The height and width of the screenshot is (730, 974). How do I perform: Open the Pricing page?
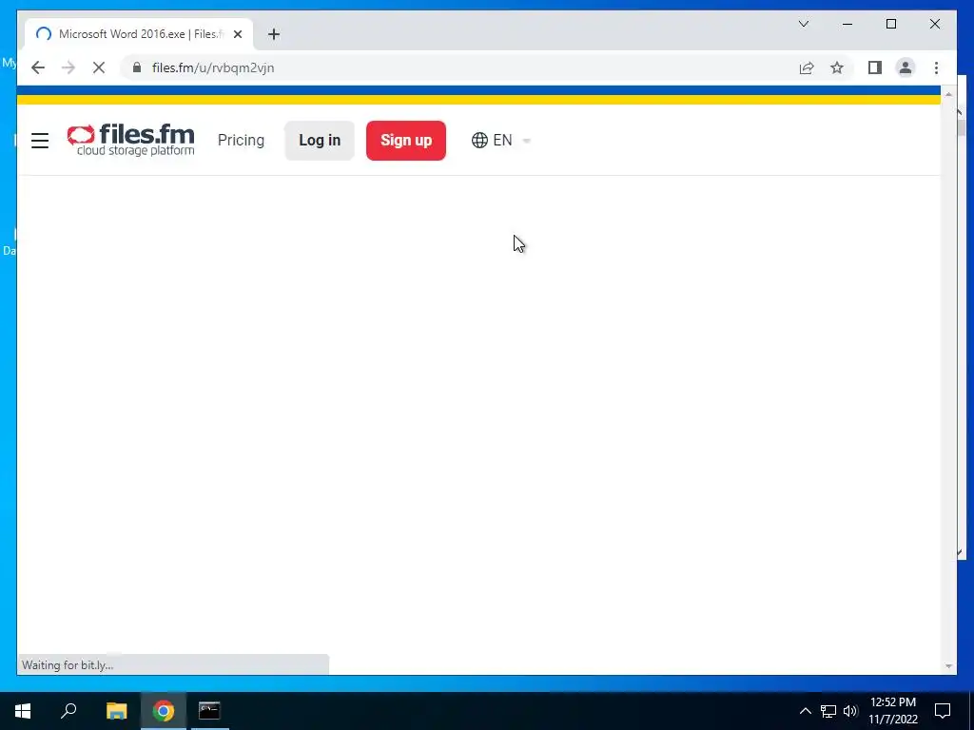[x=241, y=141]
